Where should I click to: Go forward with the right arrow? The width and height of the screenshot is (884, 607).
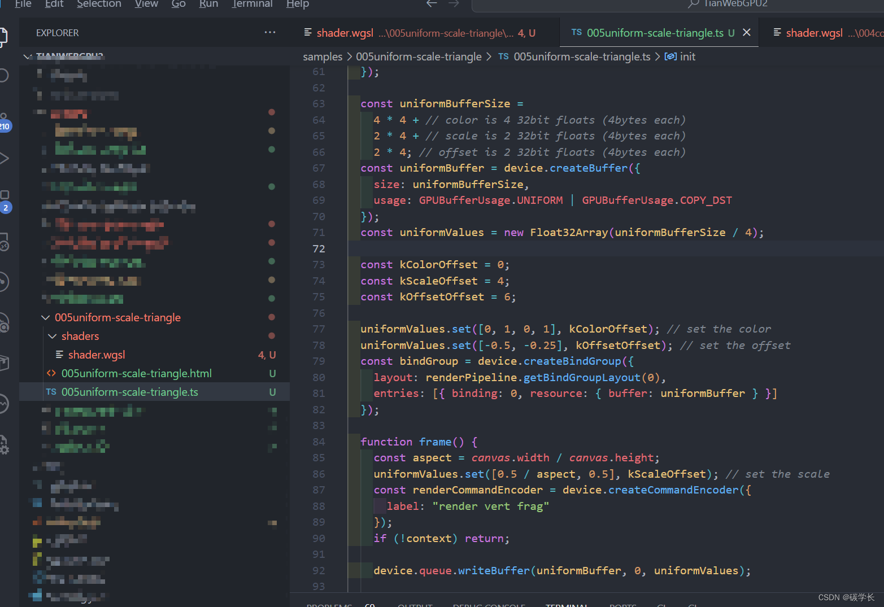[x=454, y=3]
